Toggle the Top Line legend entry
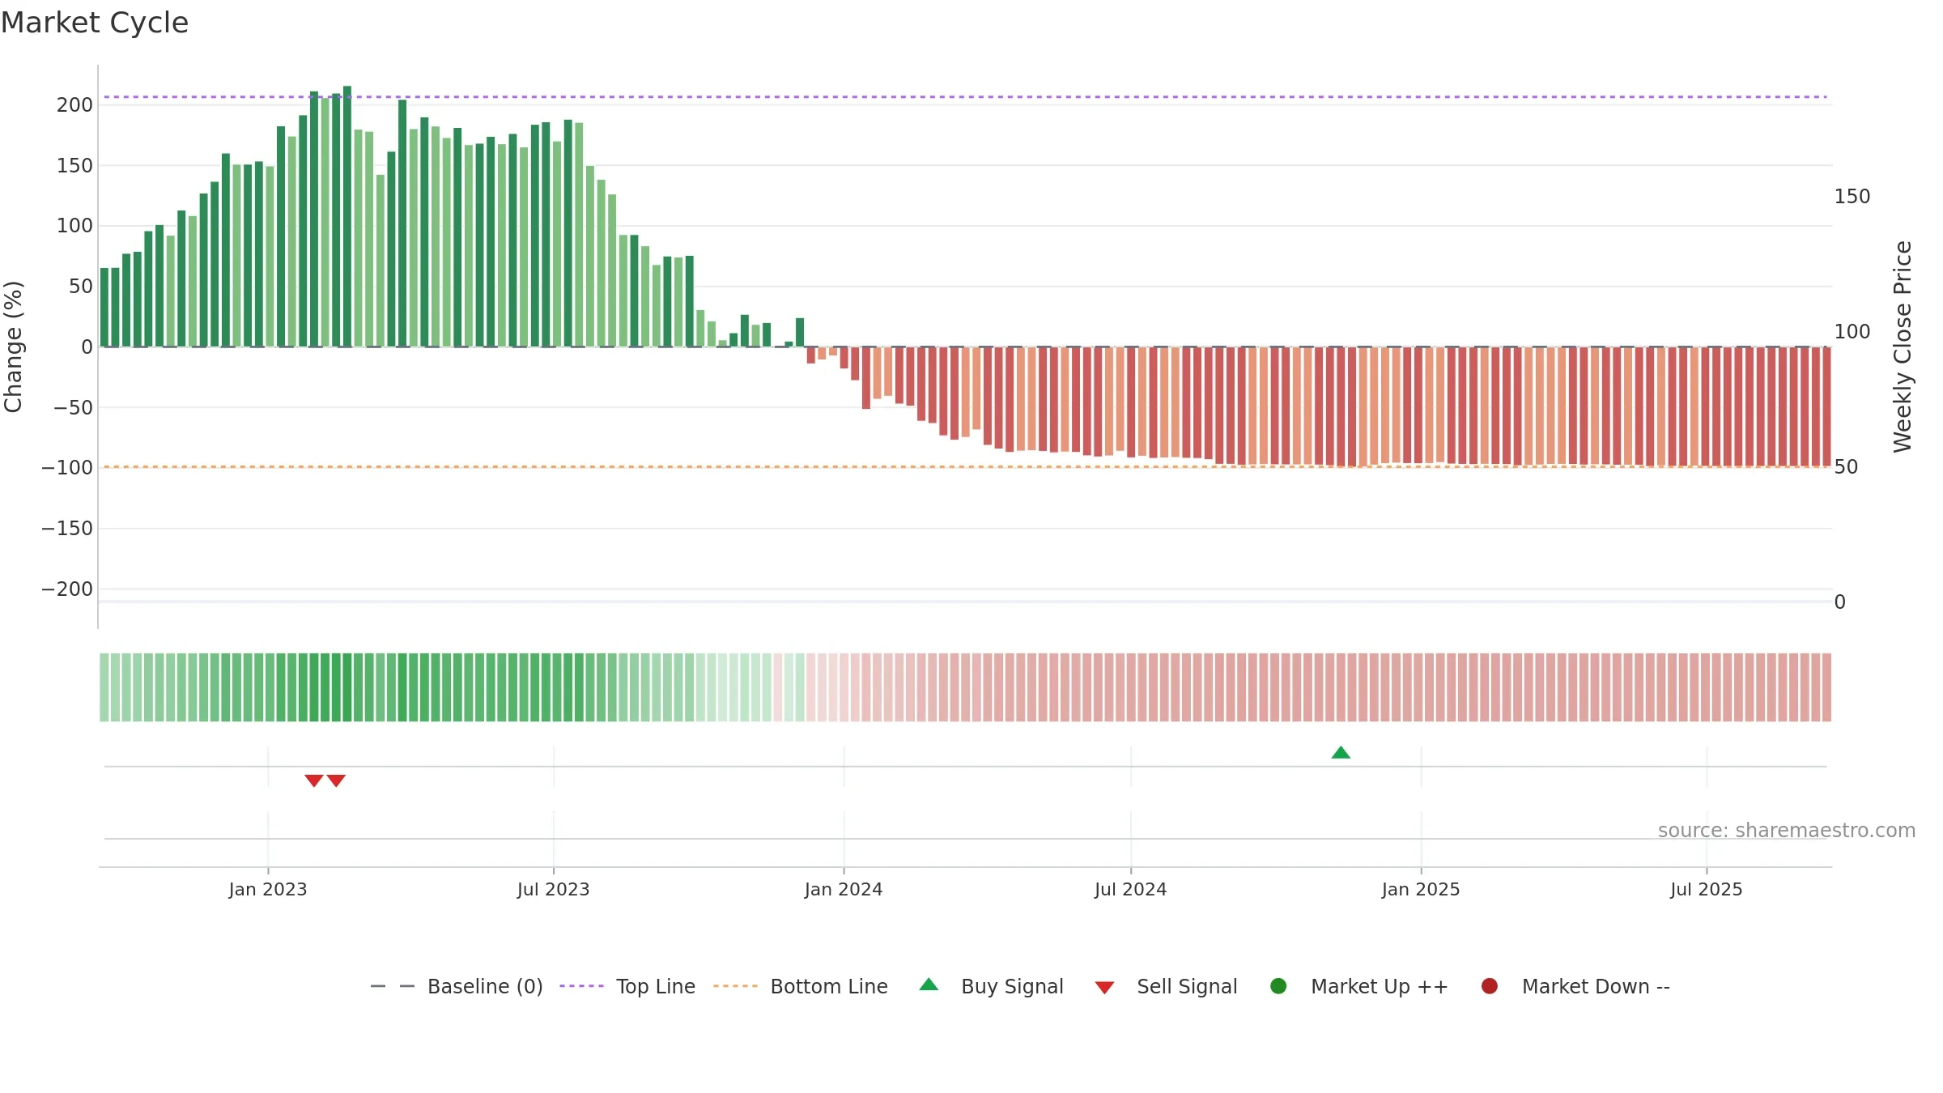Image resolution: width=1943 pixels, height=1093 pixels. (x=627, y=986)
